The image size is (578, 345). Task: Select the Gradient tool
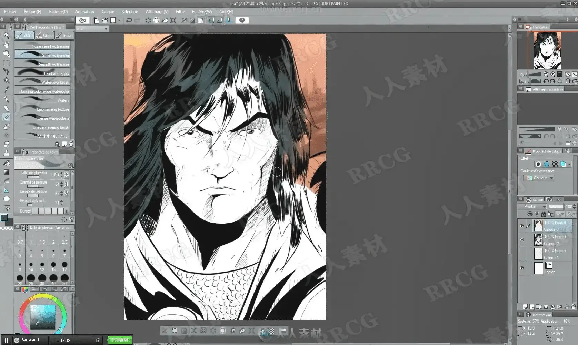[6, 172]
